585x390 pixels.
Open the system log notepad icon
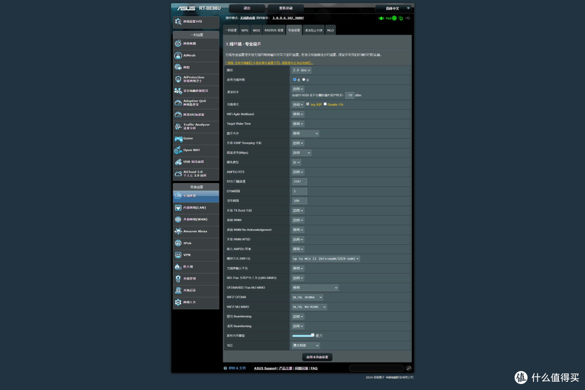(x=178, y=290)
